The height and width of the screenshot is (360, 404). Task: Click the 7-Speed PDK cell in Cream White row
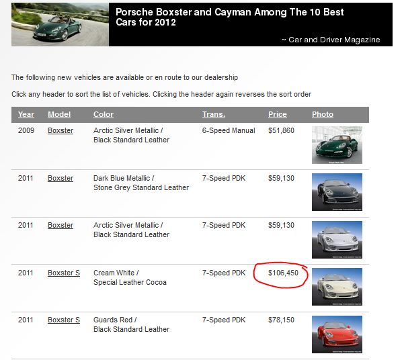point(224,273)
